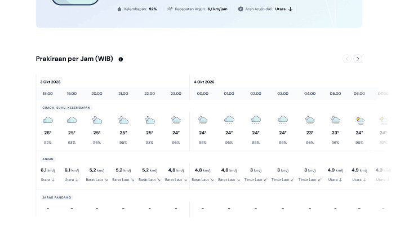Image resolution: width=409 pixels, height=238 pixels.
Task: Click the 4,9 km/j wind speed at 06.00
Action: (x=359, y=170)
